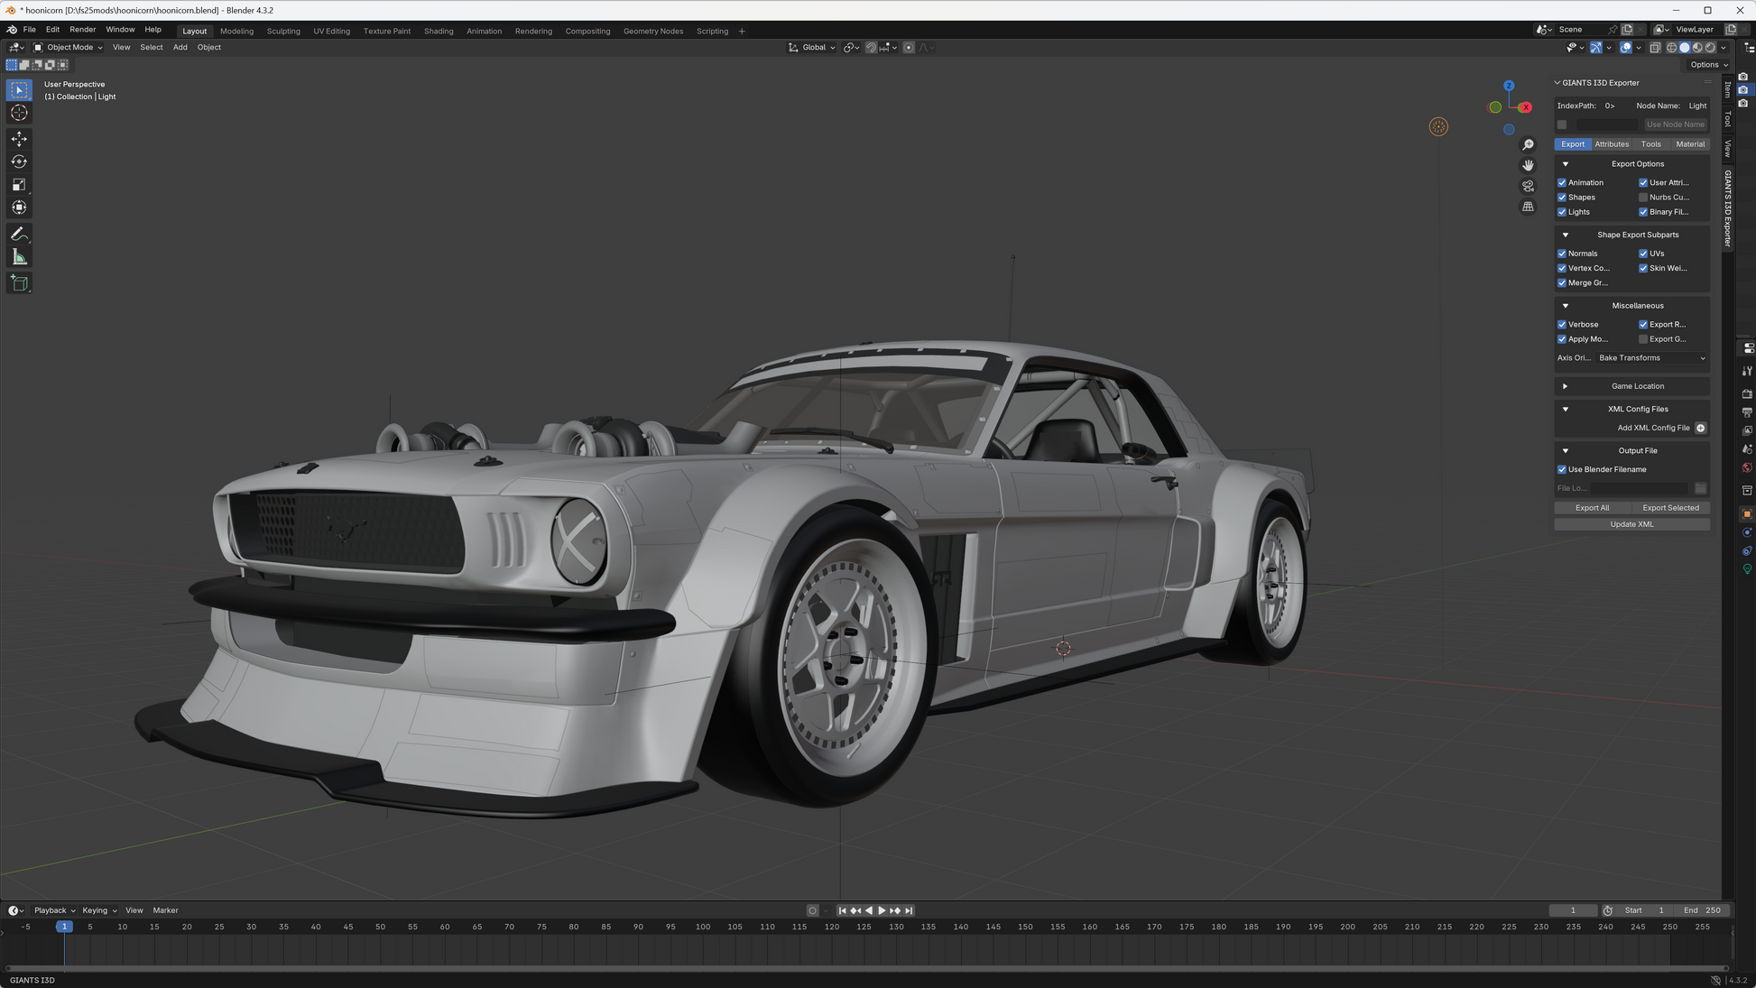The width and height of the screenshot is (1756, 988).
Task: Click the Export All button
Action: tap(1592, 508)
